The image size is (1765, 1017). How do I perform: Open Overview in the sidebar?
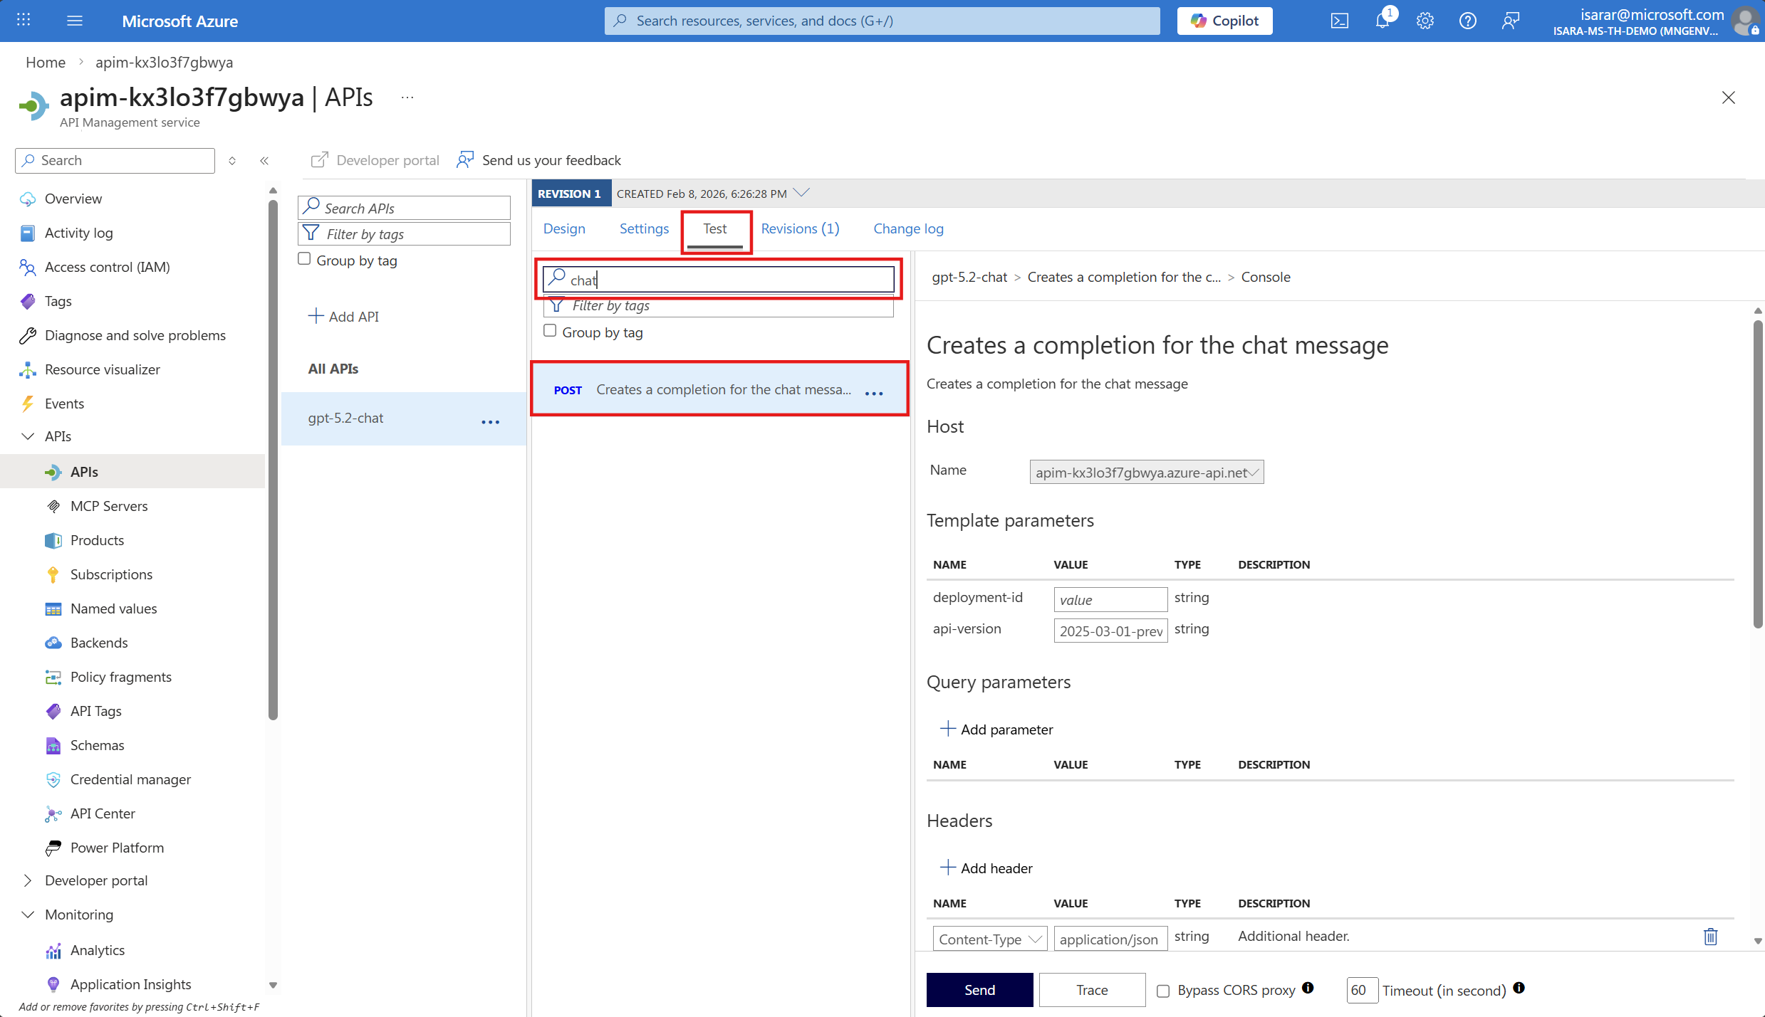point(73,199)
